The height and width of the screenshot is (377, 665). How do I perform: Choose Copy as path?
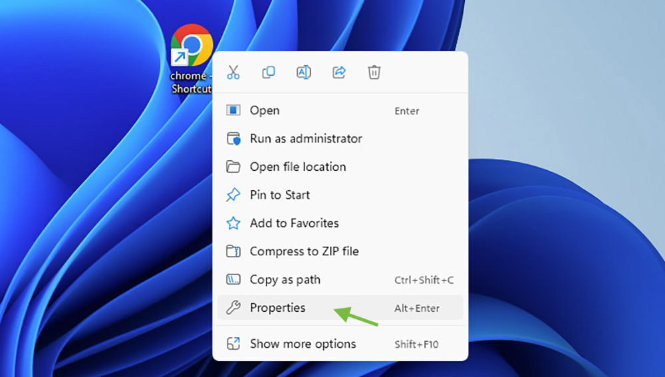pyautogui.click(x=340, y=280)
